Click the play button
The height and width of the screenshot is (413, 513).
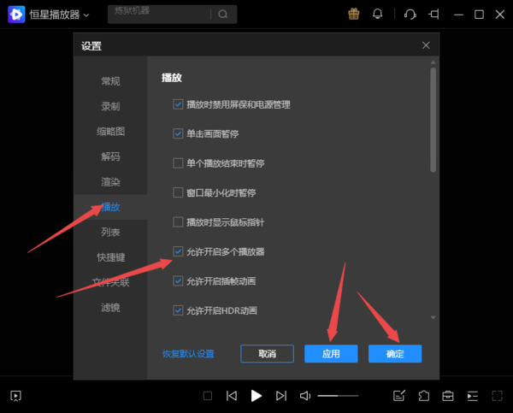(x=256, y=396)
